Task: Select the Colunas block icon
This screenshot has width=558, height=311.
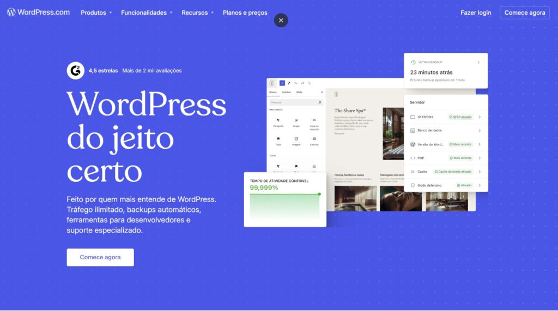Action: [x=314, y=139]
